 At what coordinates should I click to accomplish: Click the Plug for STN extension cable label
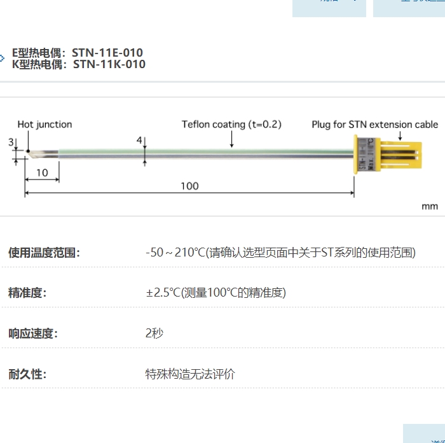(374, 125)
